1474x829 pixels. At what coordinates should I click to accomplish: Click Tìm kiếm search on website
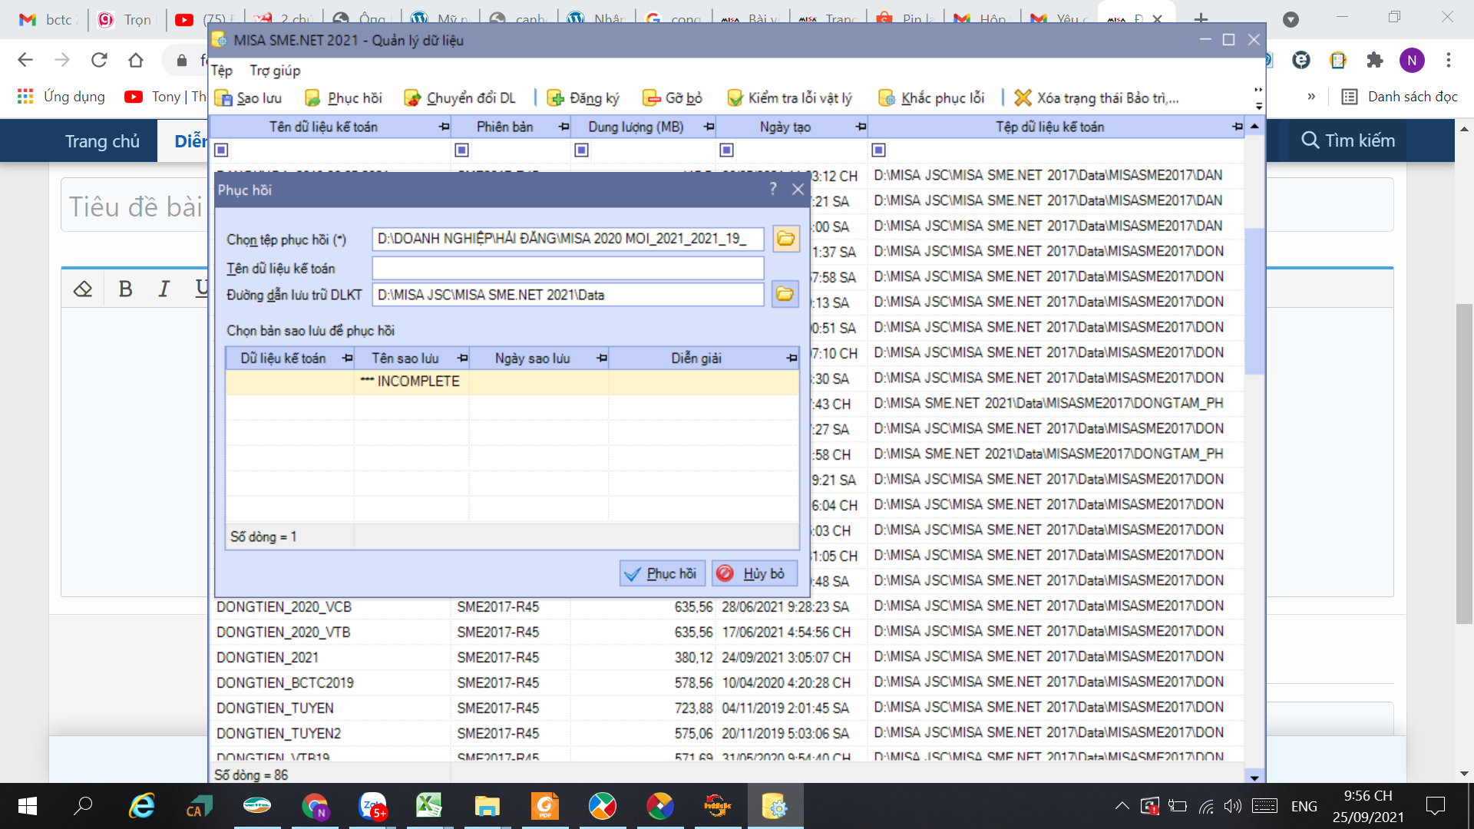pos(1348,140)
